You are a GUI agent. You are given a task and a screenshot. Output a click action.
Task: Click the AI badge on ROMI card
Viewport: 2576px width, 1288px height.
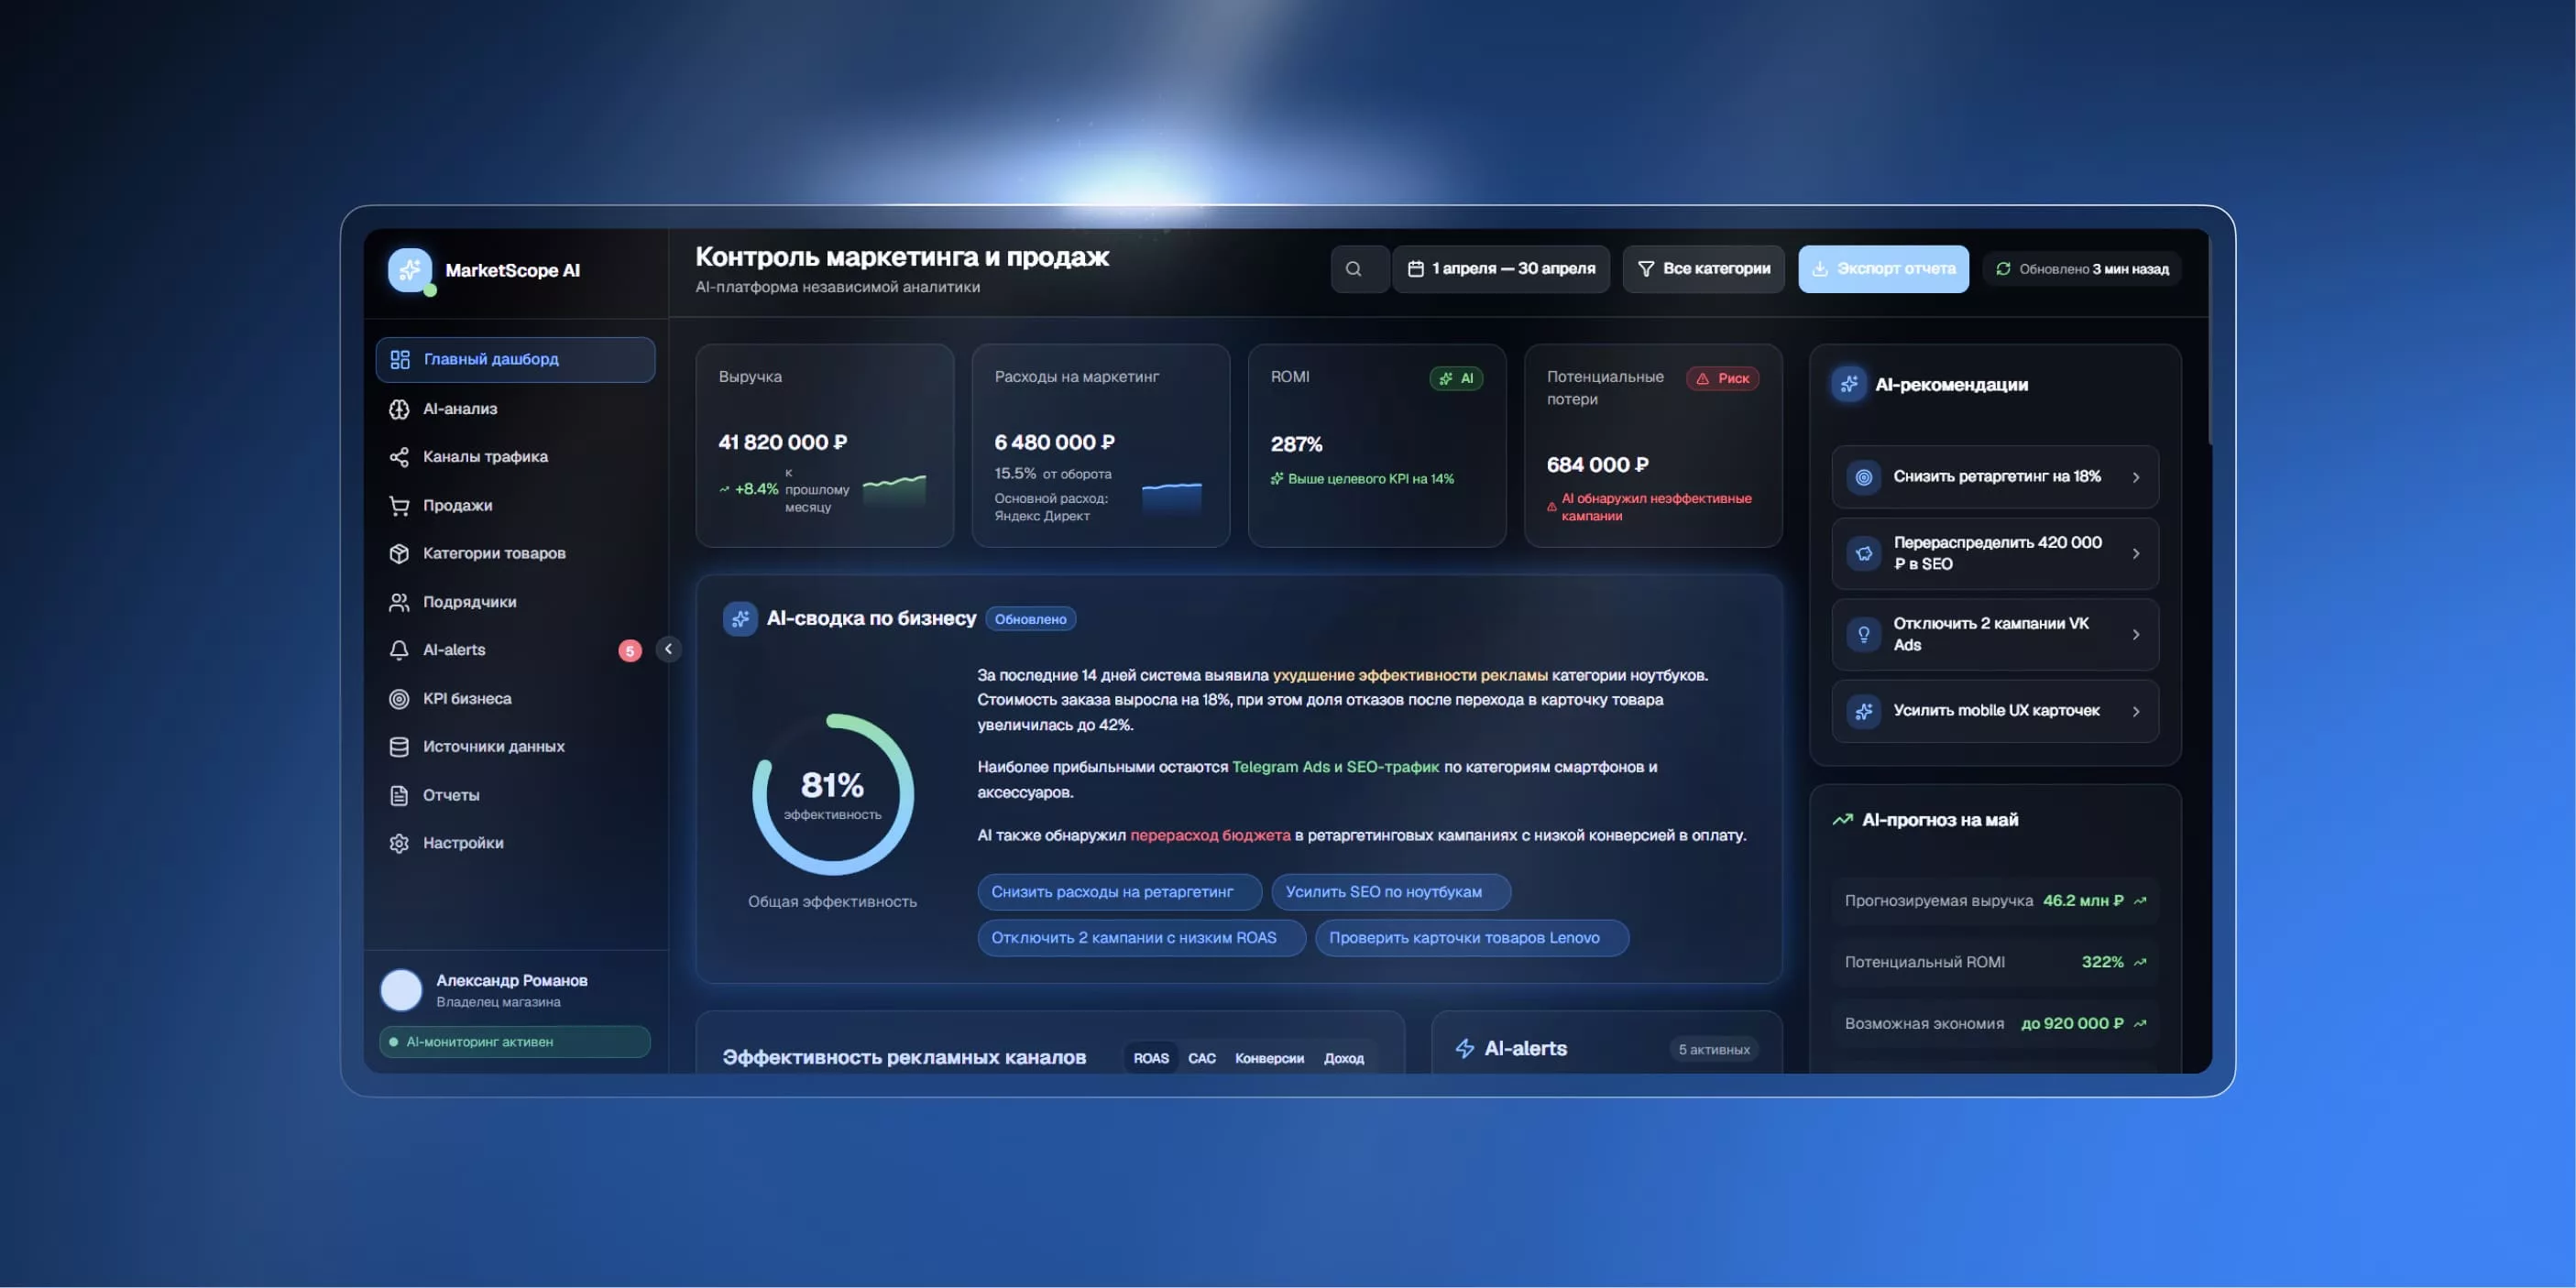(1456, 379)
